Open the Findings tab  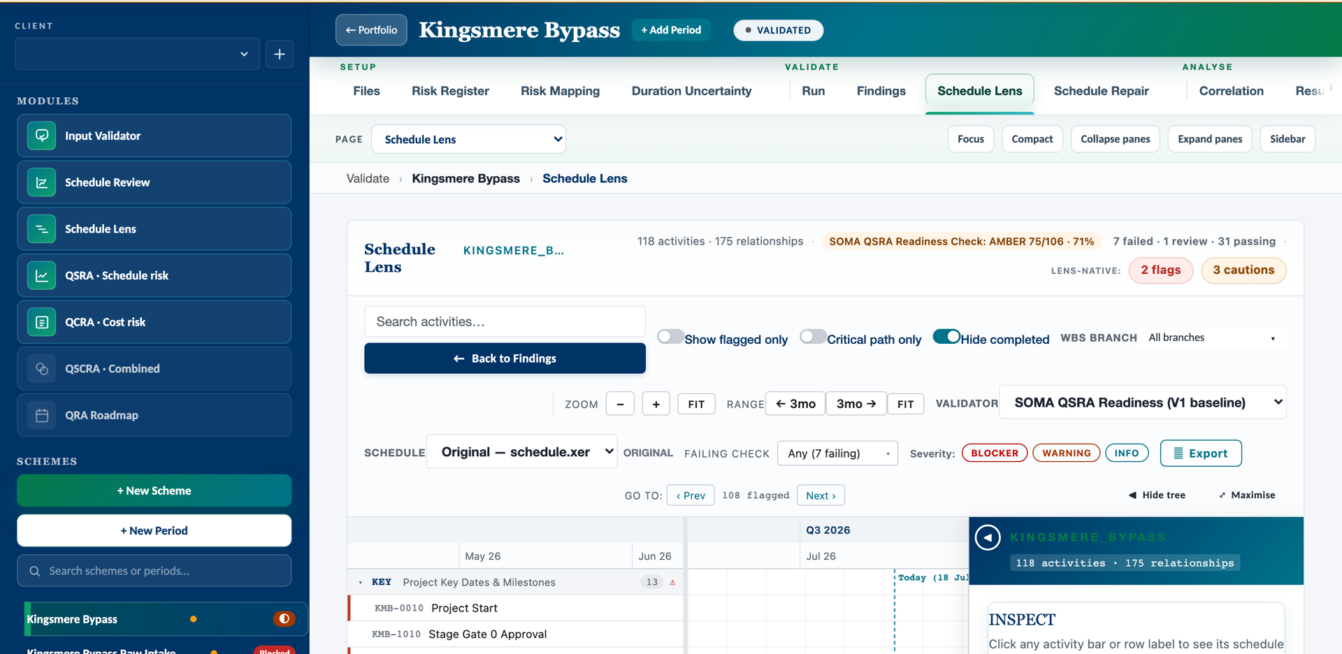click(x=881, y=91)
